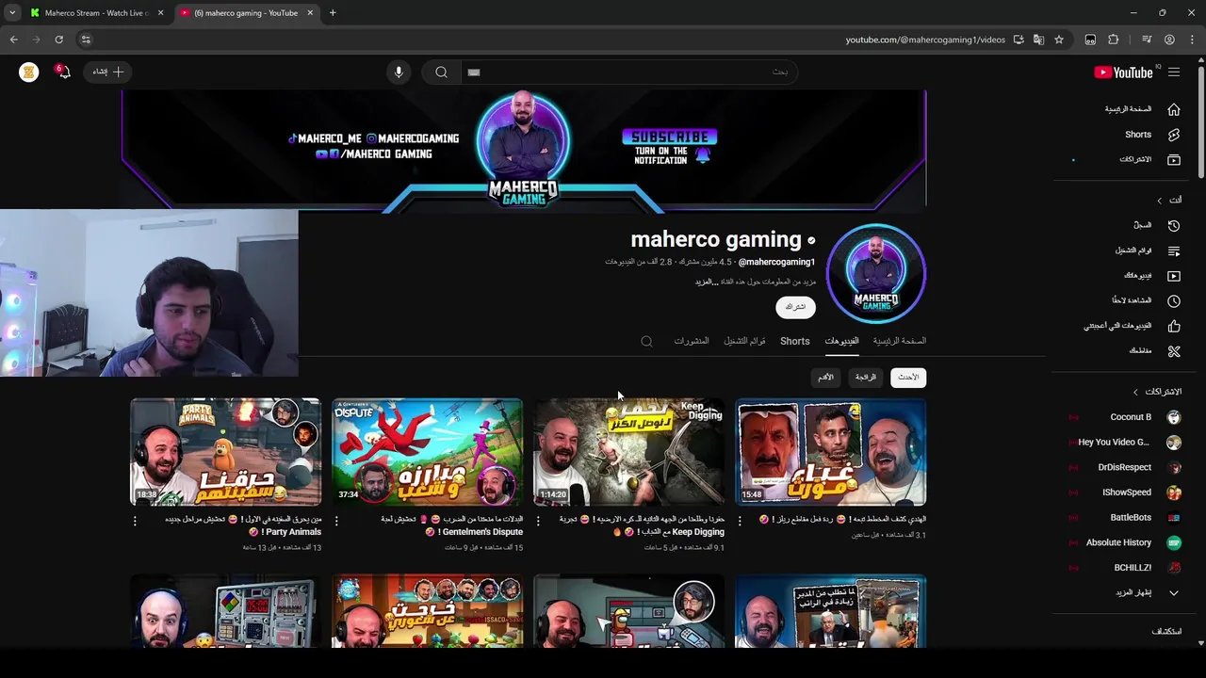Open Subscriptions sidebar icon

[x=1174, y=160]
